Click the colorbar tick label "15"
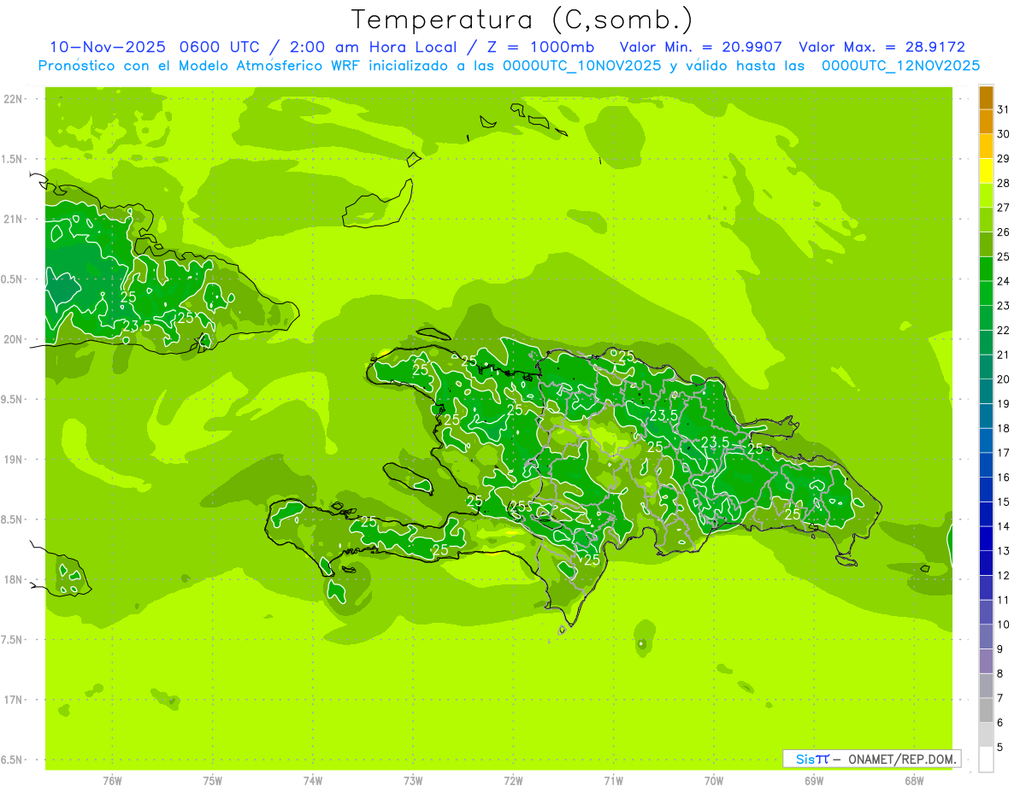The width and height of the screenshot is (1026, 792). tap(1004, 502)
